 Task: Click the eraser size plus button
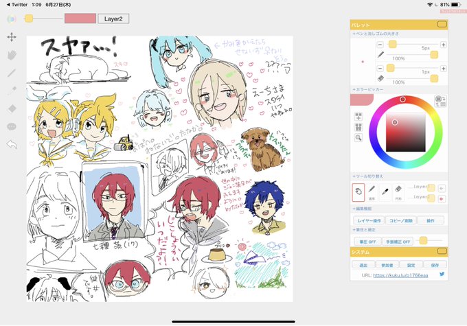(x=443, y=69)
